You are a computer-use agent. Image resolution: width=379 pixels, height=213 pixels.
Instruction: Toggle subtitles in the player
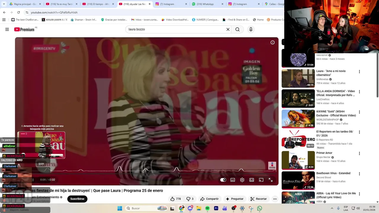(x=233, y=180)
